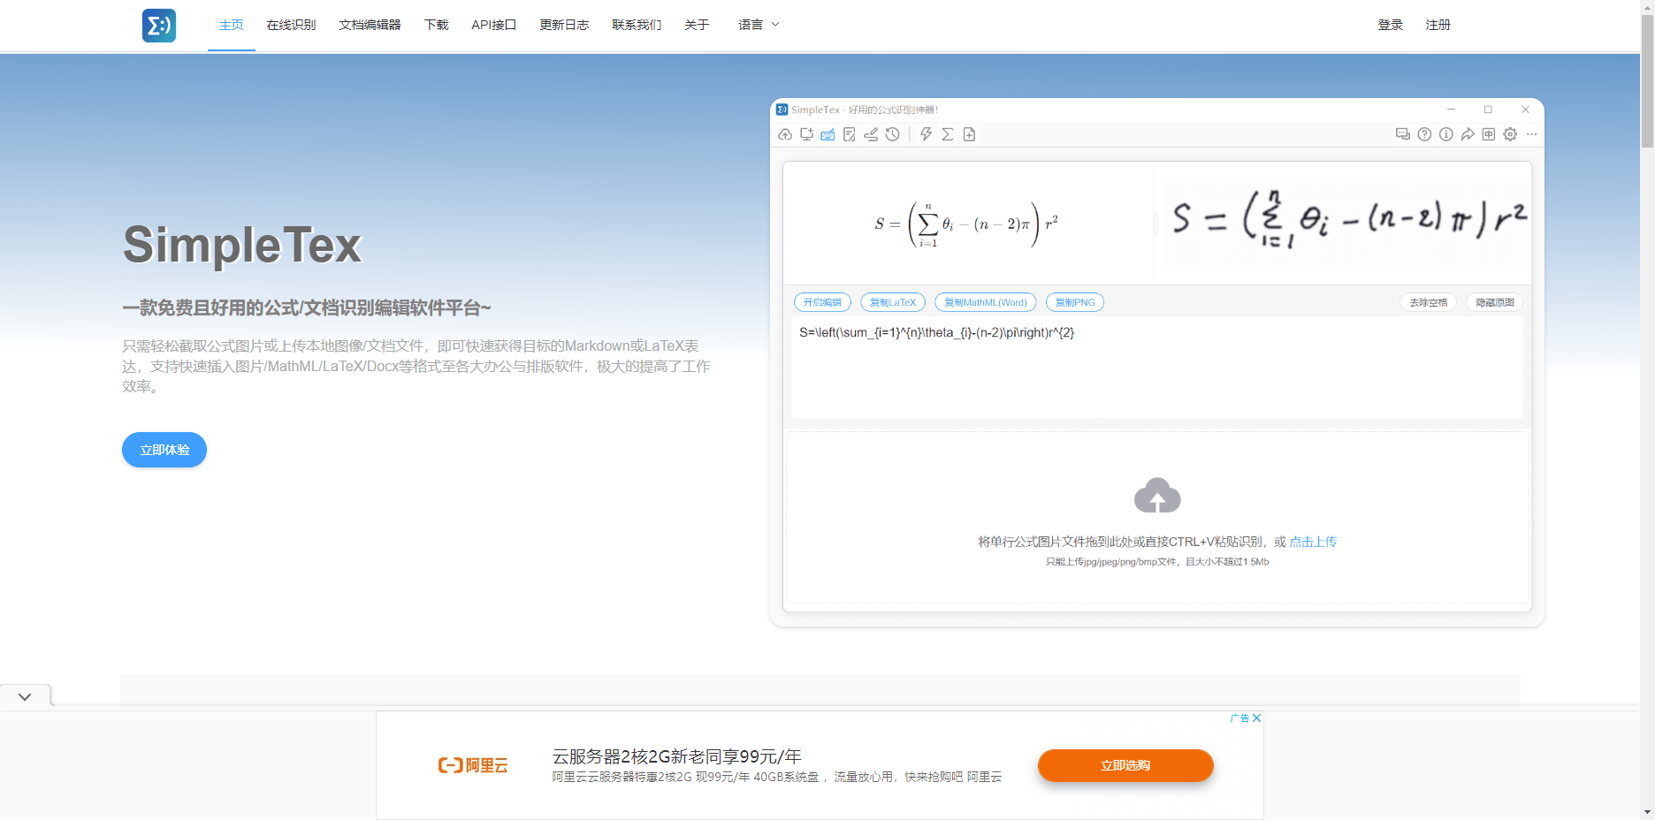Click the 广告 ad label icon

1239,718
